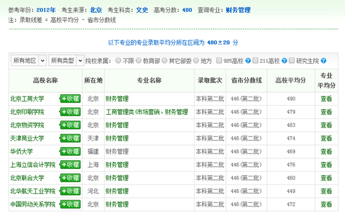Click the 省市分数线 column header
345x216 pixels.
coord(246,81)
